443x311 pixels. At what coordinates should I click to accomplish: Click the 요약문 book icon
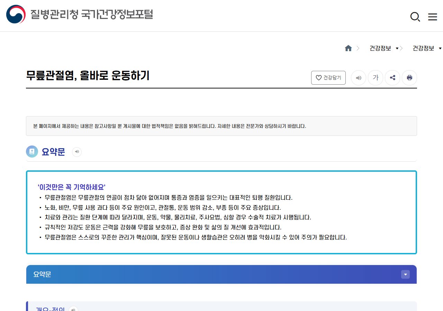32,151
